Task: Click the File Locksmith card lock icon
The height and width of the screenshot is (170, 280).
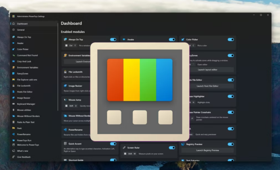Action: pyautogui.click(x=65, y=72)
